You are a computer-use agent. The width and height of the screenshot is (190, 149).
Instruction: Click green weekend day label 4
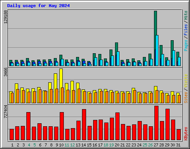click(29, 145)
